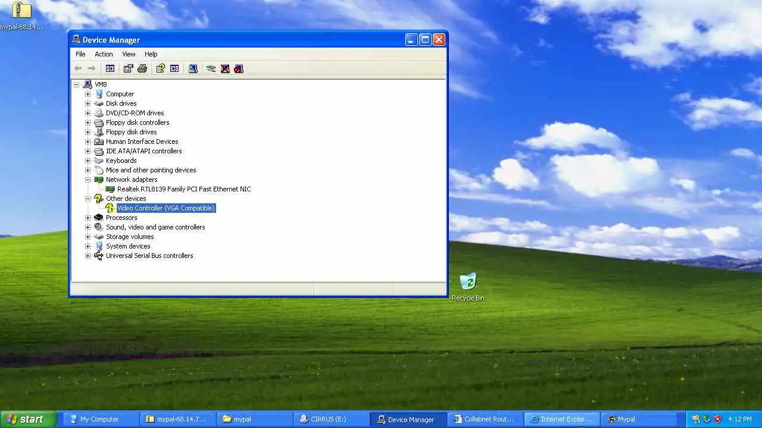Image resolution: width=762 pixels, height=428 pixels.
Task: Click the Uninstall device toolbar icon
Action: 225,68
